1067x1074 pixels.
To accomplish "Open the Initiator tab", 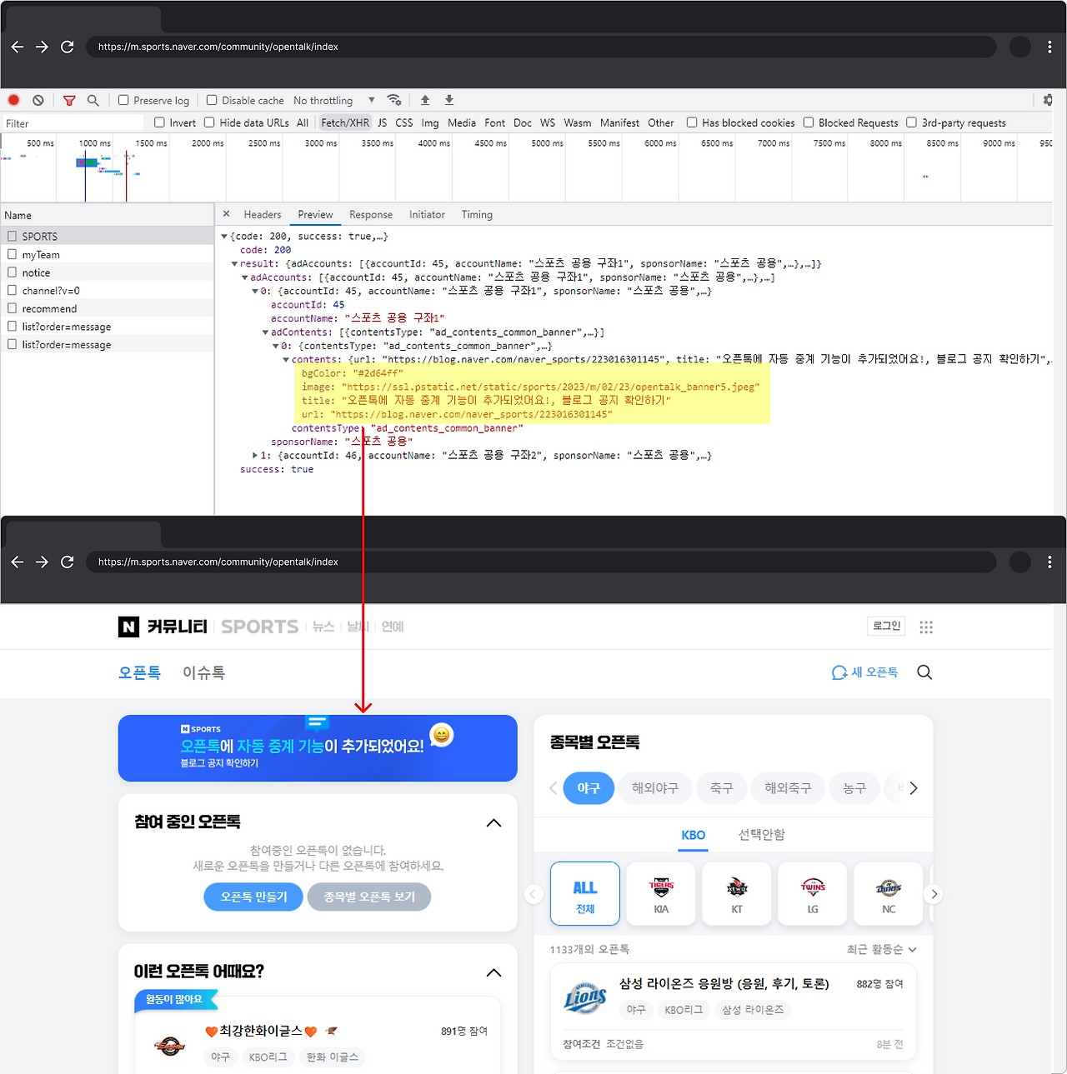I will tap(427, 215).
